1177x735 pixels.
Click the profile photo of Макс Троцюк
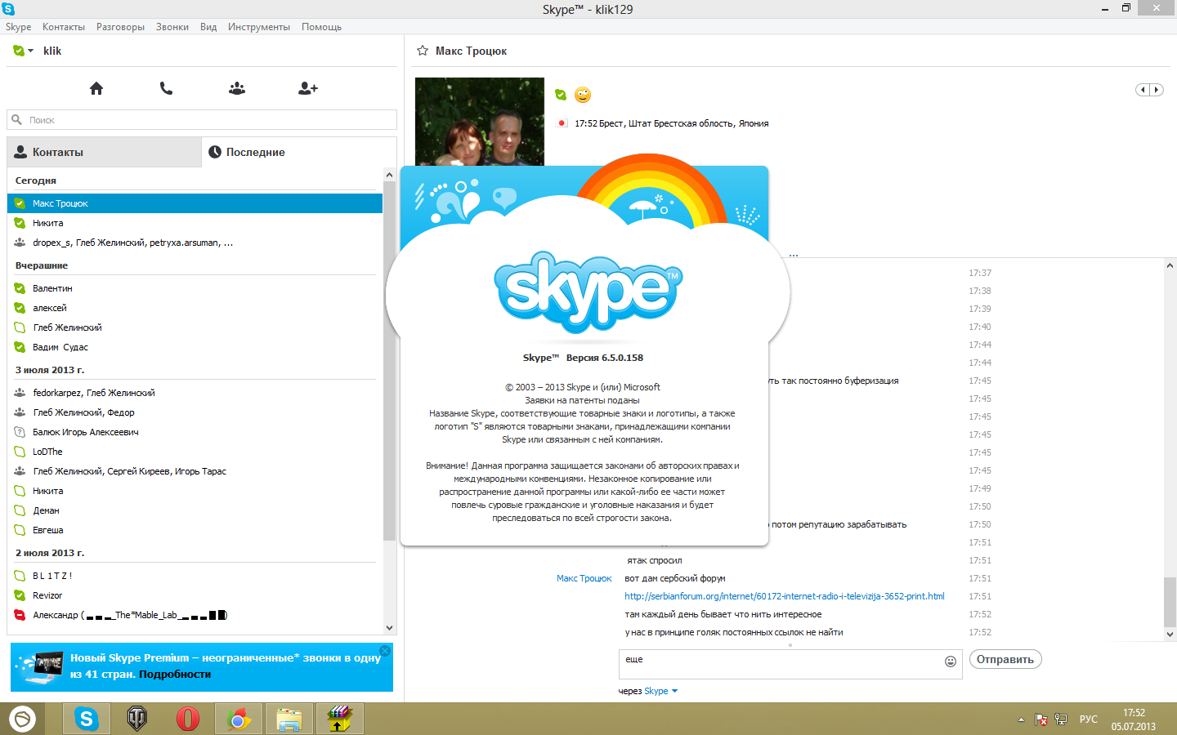[480, 122]
